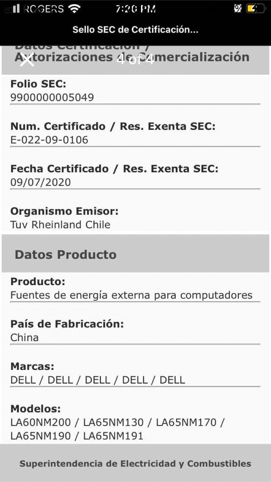
Task: Select the Organismo Emisor Tuv Rheinland Chile
Action: pos(60,225)
